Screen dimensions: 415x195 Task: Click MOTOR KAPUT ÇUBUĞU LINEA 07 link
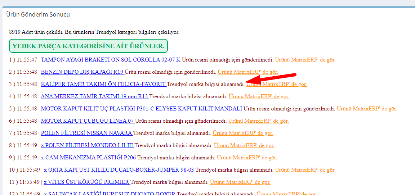[x=88, y=121]
